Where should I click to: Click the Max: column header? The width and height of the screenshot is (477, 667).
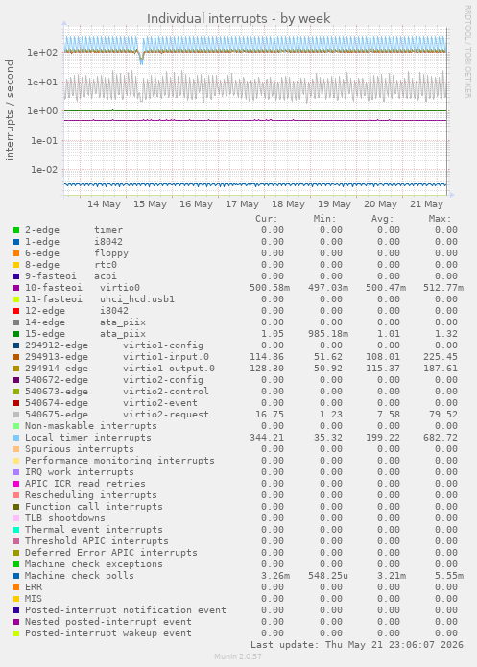[440, 219]
